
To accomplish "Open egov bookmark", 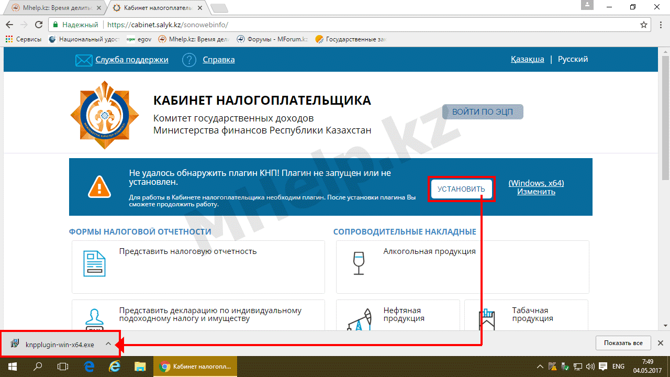I will click(x=139, y=39).
